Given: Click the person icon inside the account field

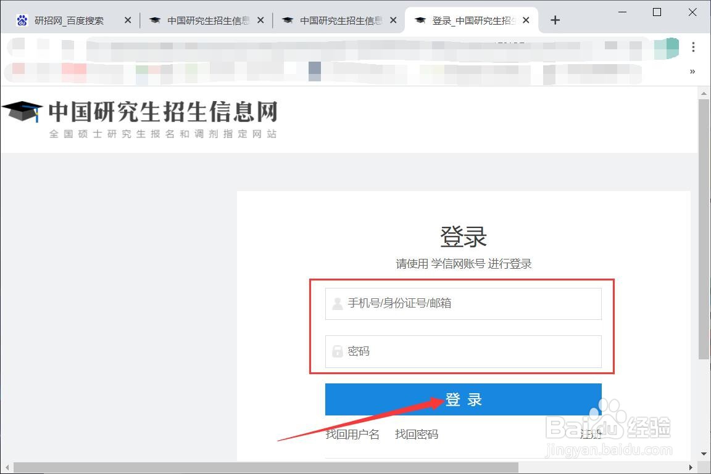Looking at the screenshot, I should [336, 303].
